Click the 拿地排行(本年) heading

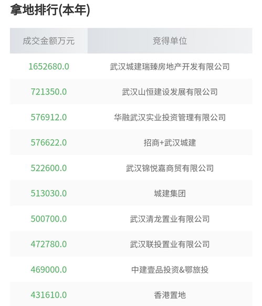[x=50, y=9]
